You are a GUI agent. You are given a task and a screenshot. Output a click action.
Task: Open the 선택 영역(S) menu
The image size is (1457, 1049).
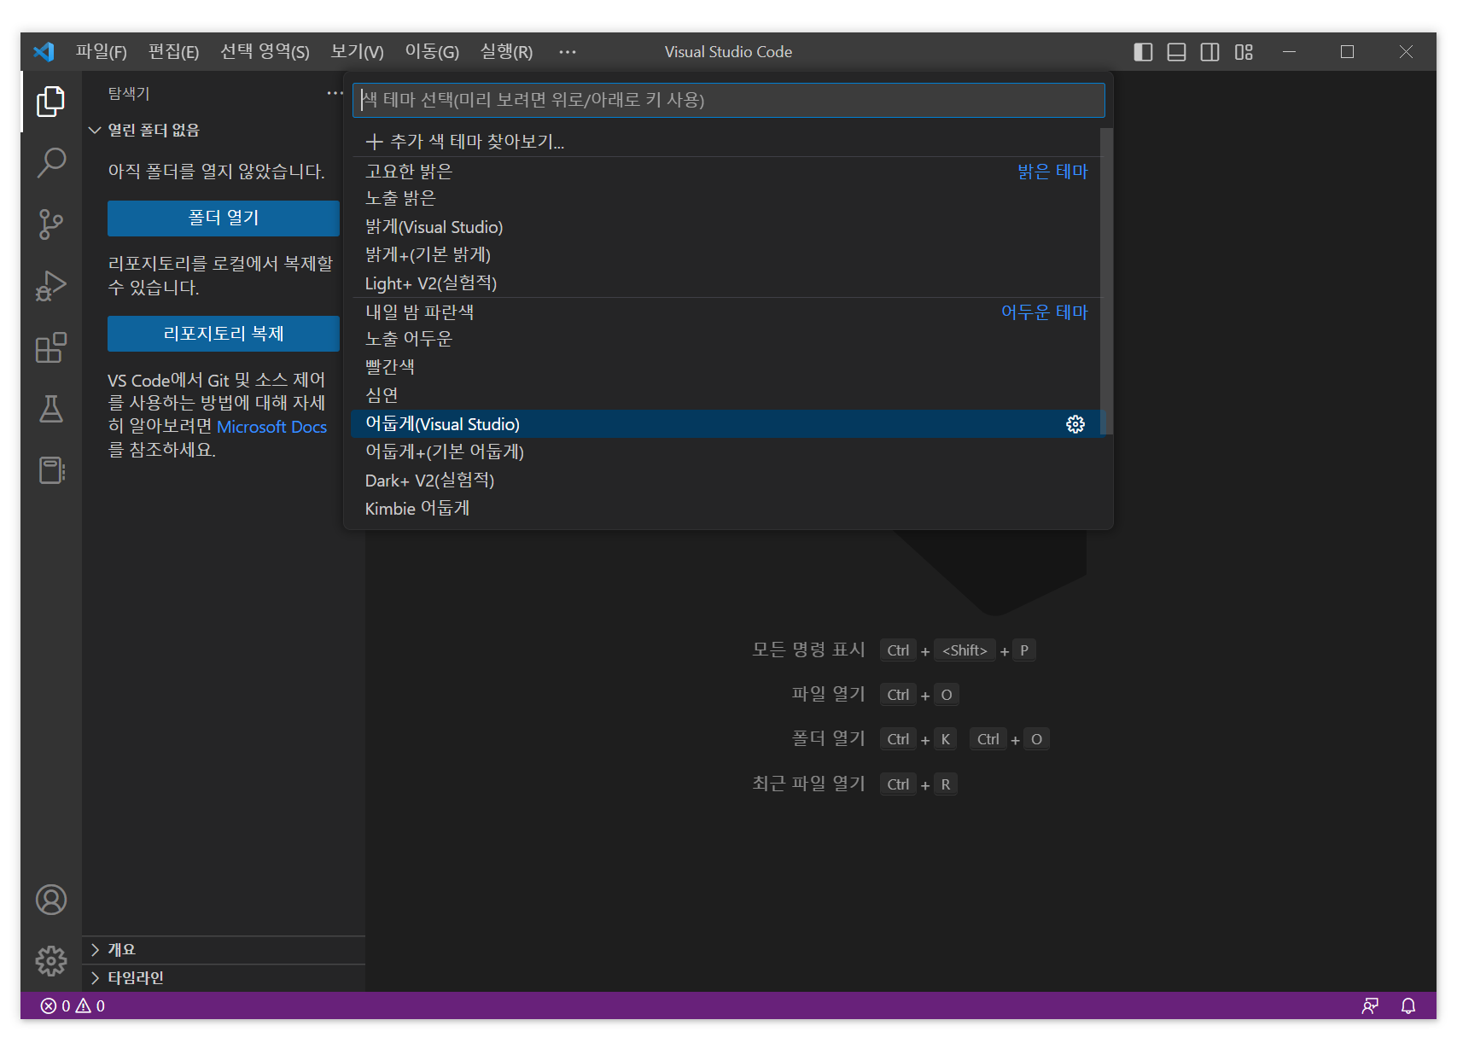pos(265,52)
